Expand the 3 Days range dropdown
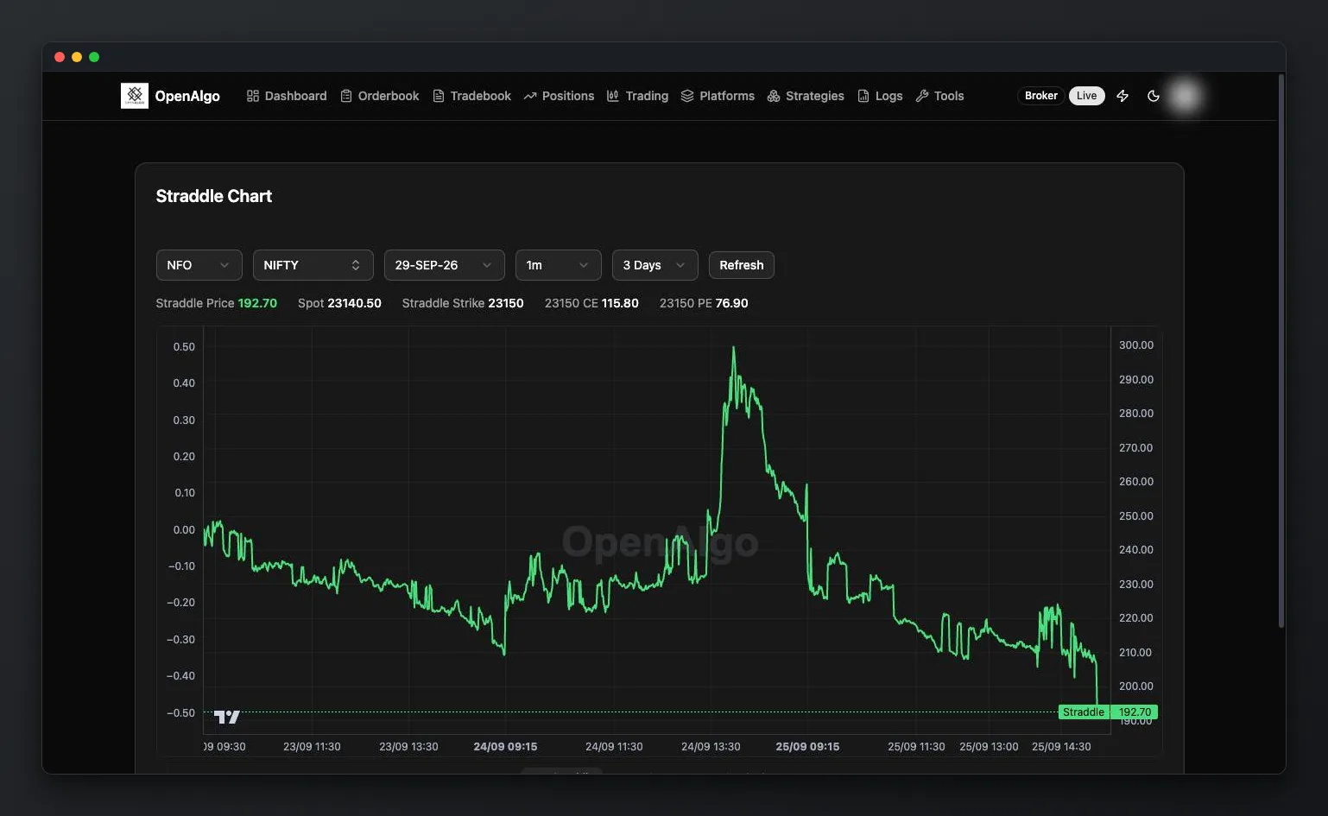 coord(655,265)
